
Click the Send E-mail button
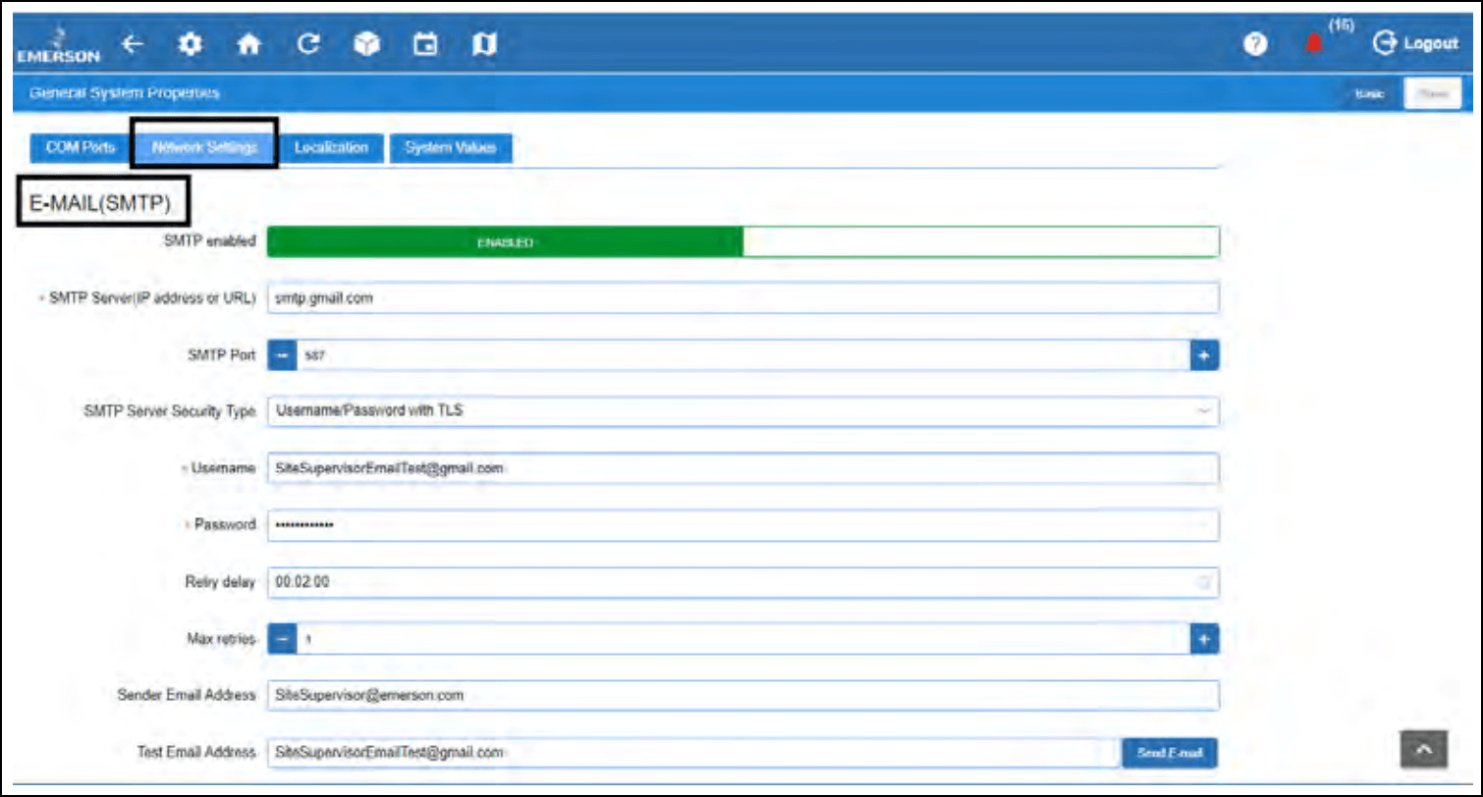click(x=1169, y=753)
